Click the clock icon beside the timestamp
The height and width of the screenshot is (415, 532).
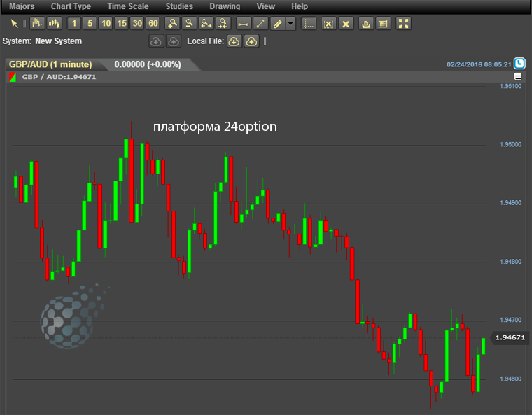(x=519, y=64)
